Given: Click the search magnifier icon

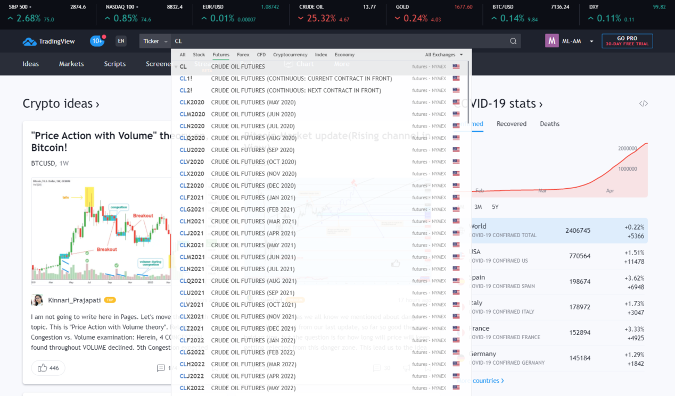Looking at the screenshot, I should click(513, 41).
